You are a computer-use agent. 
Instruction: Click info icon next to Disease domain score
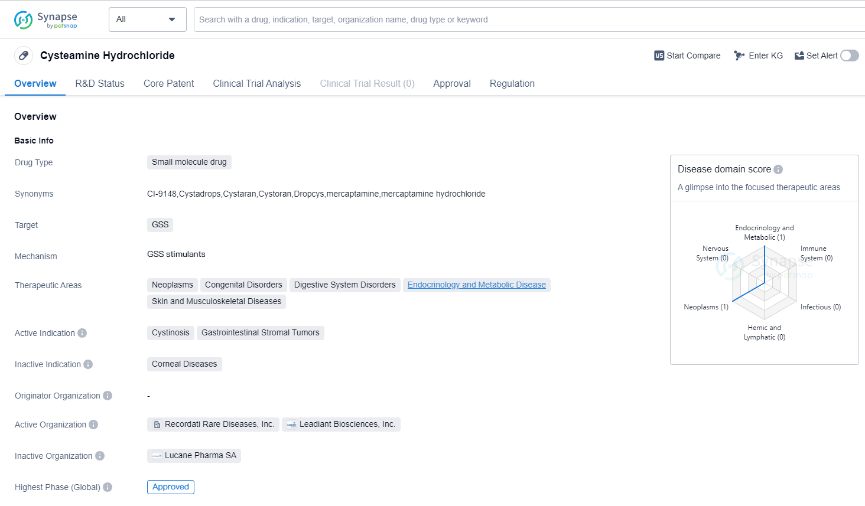pos(778,169)
